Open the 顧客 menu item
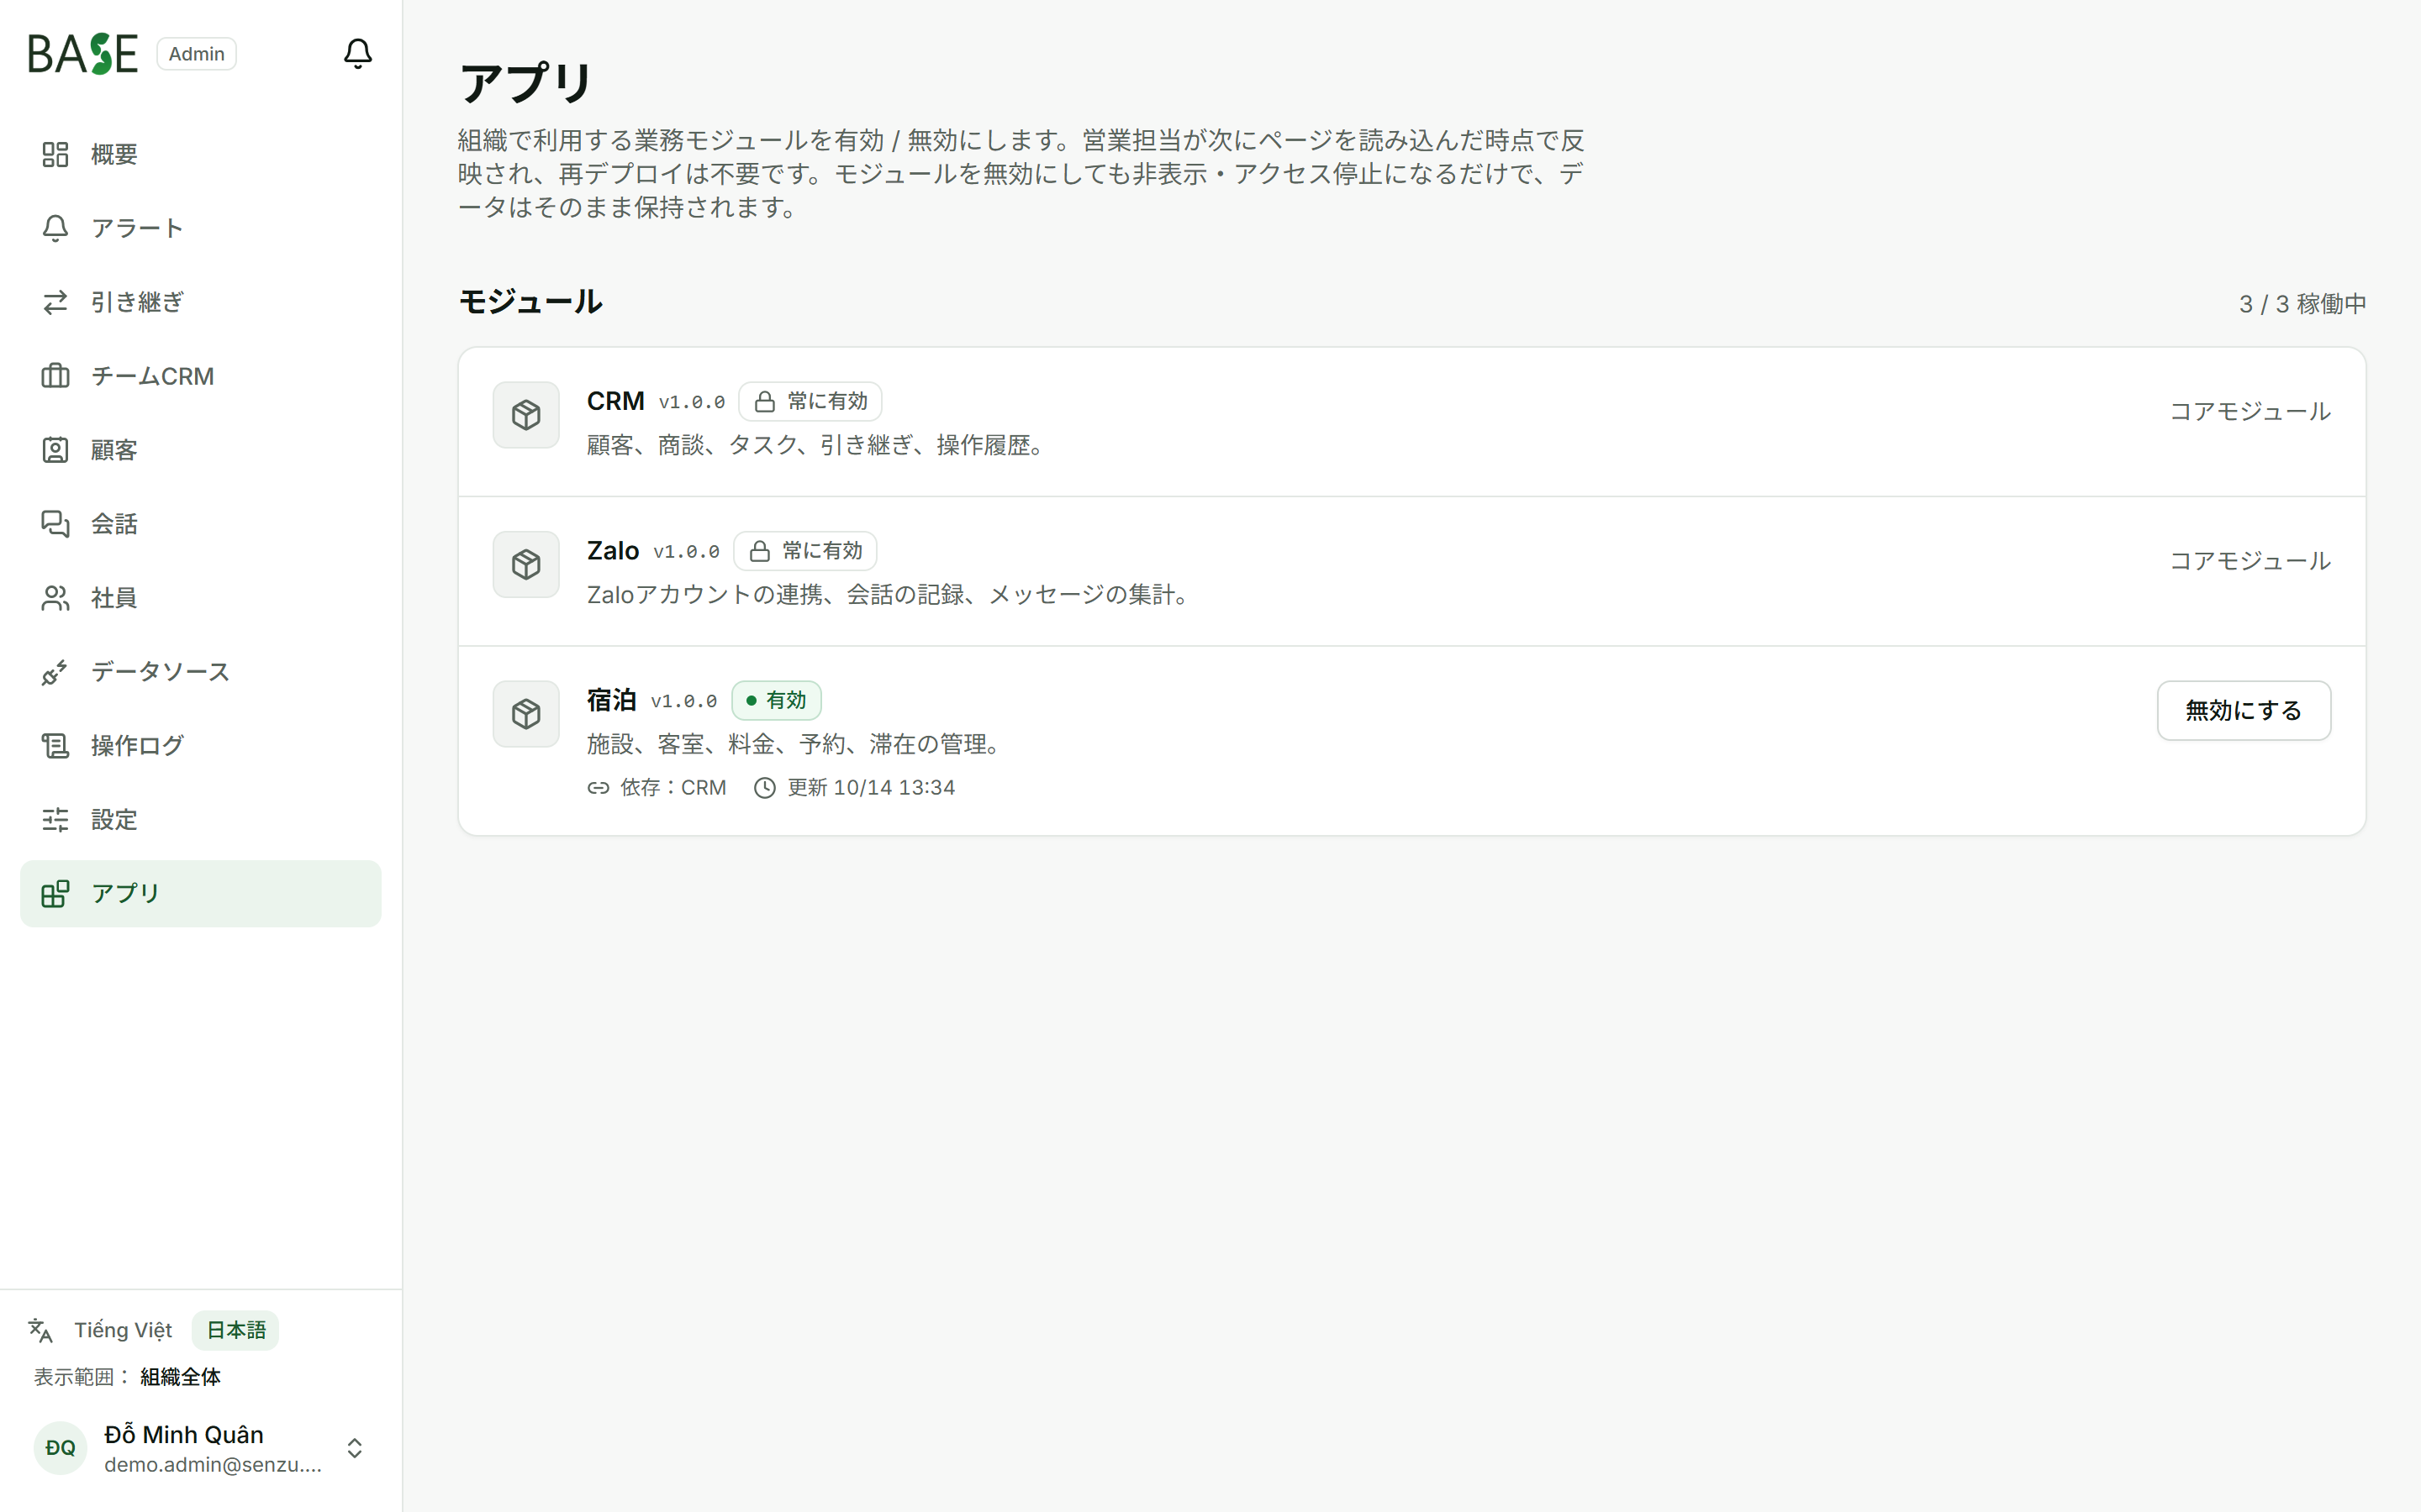Screen dimensions: 2421x1512 200,450
